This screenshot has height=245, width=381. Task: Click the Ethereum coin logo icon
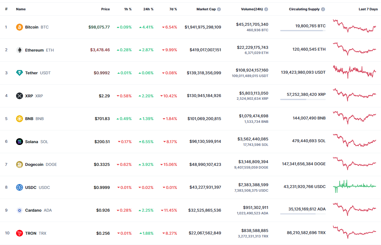[x=19, y=50]
